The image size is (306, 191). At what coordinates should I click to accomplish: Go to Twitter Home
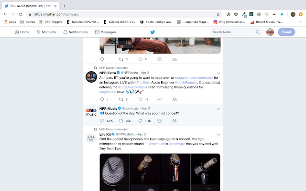click(22, 32)
